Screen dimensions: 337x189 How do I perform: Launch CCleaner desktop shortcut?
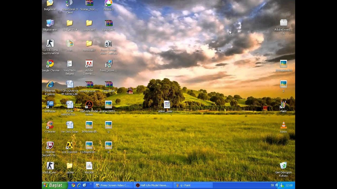coord(50,125)
